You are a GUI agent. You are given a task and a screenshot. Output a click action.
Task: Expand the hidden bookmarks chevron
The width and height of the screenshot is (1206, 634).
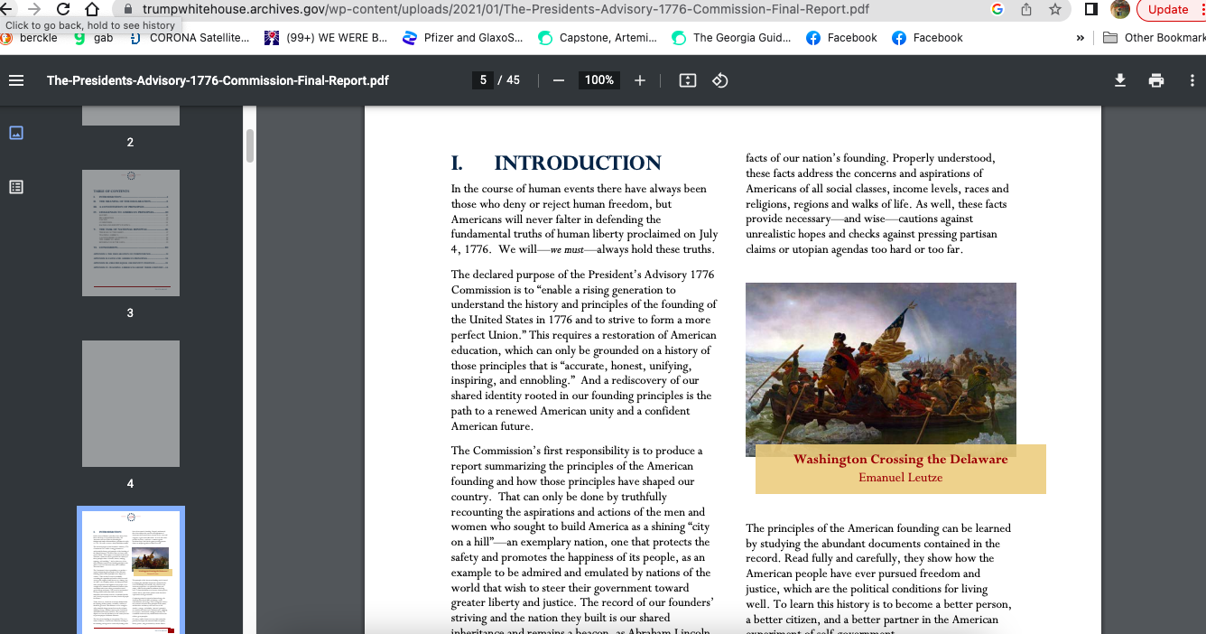point(1081,38)
